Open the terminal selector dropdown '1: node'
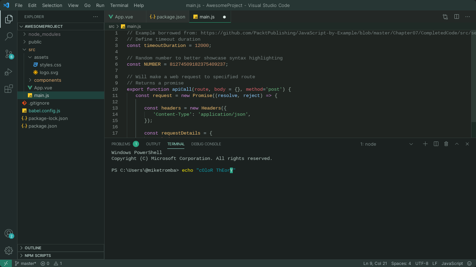Viewport: 476px width, 267px height. click(387, 144)
